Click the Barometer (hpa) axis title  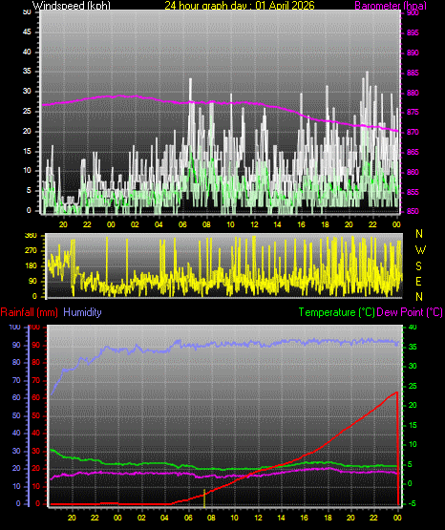(x=391, y=6)
